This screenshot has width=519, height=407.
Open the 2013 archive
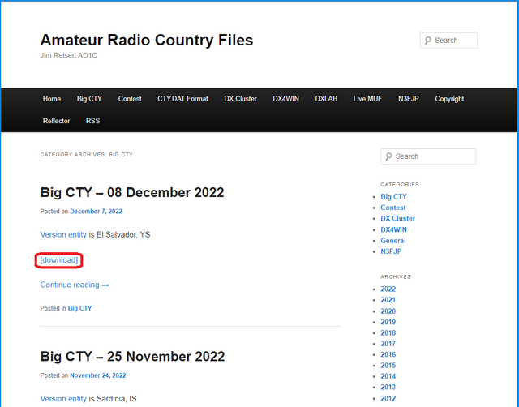tap(388, 387)
